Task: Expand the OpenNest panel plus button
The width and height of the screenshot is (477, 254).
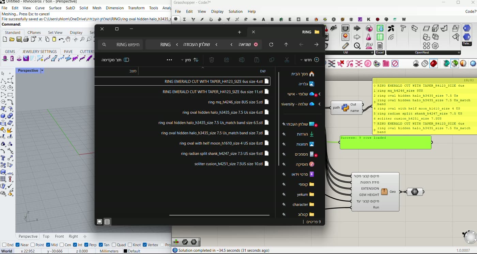Action: coord(459,53)
